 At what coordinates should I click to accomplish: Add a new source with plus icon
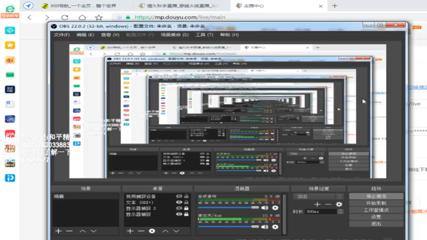(130, 231)
